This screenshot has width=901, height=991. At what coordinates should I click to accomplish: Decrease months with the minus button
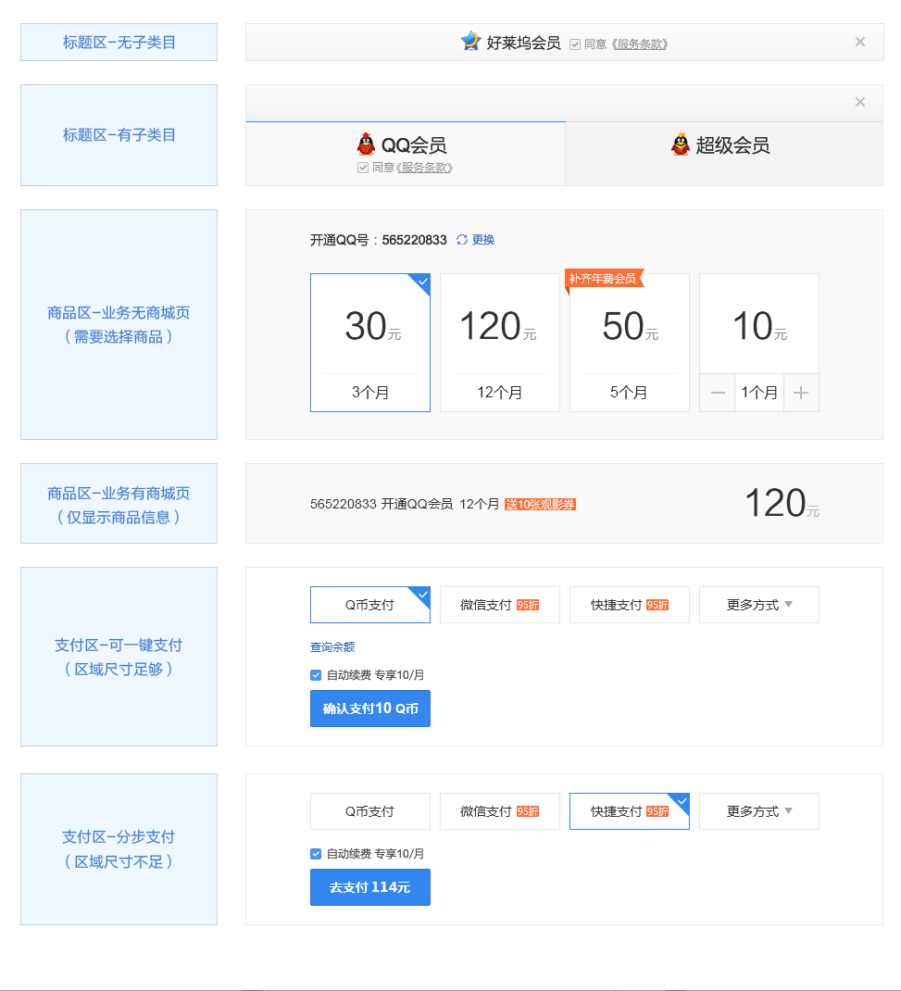click(x=717, y=393)
